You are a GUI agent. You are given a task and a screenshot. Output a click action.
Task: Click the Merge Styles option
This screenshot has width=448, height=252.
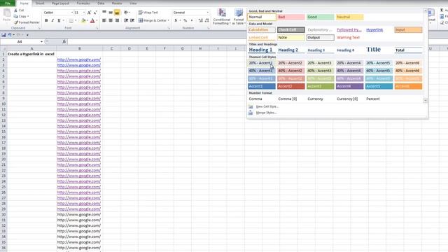[266, 113]
